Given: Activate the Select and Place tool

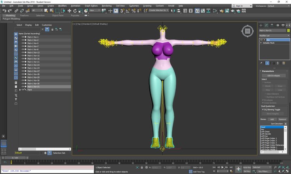Looking at the screenshot, I should click(86, 11).
